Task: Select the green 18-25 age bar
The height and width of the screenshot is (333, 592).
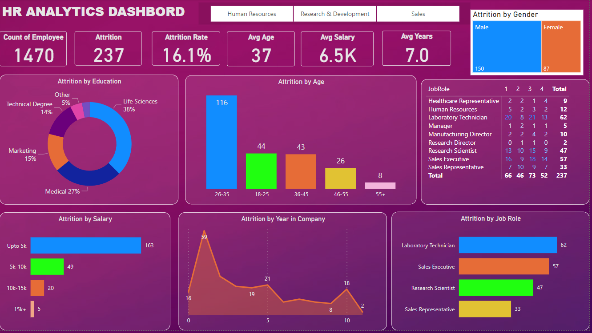Action: click(x=261, y=171)
